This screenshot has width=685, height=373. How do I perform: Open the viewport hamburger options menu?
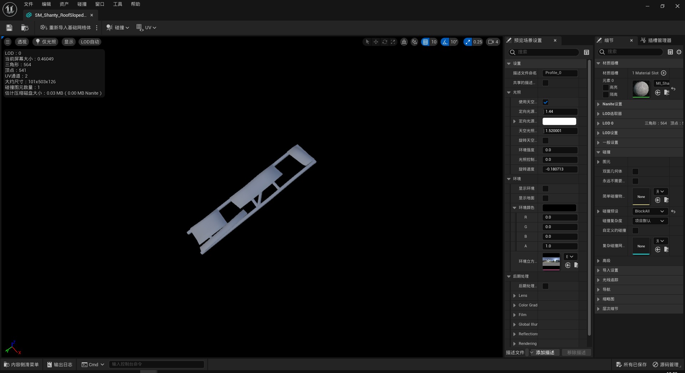(7, 42)
